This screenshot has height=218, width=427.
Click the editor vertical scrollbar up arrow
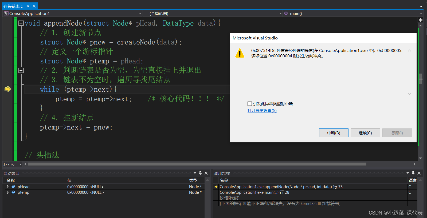(x=421, y=26)
